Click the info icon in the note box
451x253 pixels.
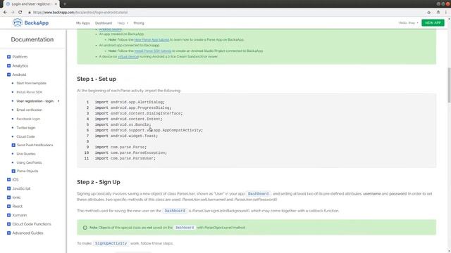pos(85,228)
